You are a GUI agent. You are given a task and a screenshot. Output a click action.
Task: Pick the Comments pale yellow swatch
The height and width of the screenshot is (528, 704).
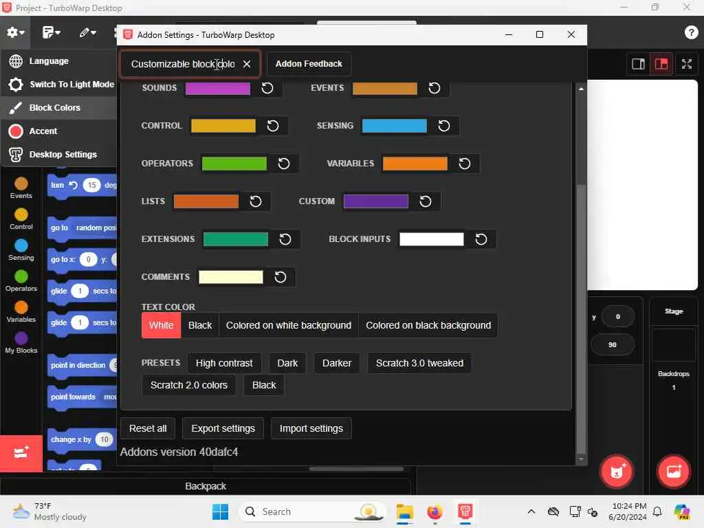[231, 277]
